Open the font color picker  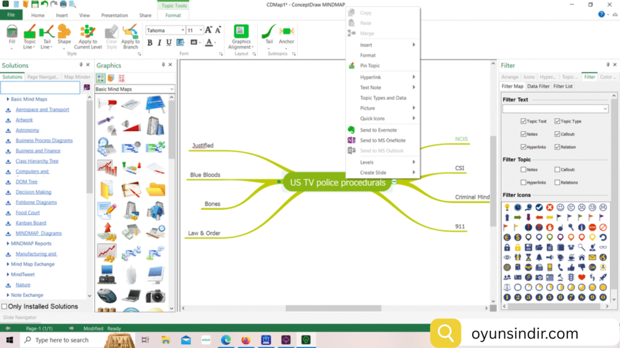pos(208,42)
